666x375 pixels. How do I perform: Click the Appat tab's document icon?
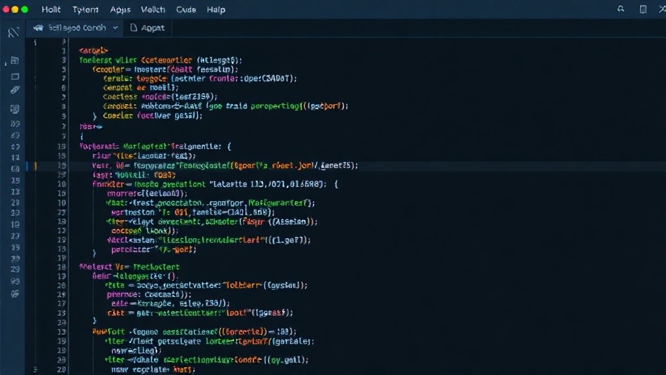133,27
